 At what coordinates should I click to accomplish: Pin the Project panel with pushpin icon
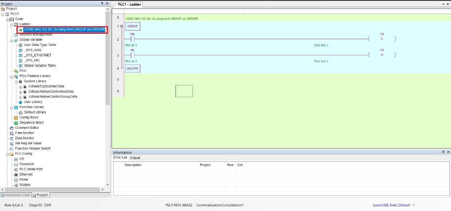[102, 4]
